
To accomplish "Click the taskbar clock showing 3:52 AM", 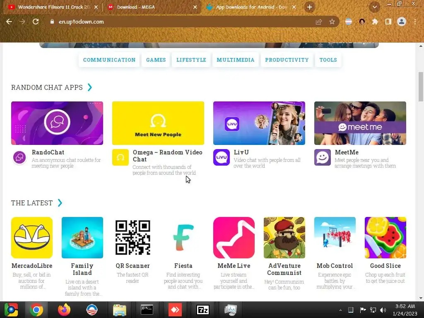I will [405, 310].
